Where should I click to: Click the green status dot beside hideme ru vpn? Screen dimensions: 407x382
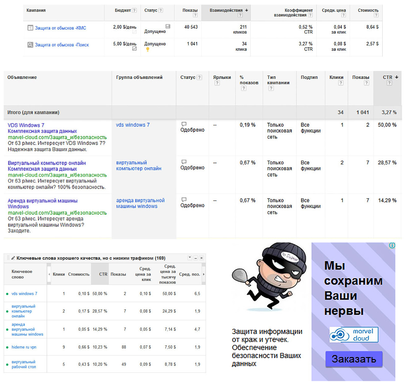tap(7, 348)
